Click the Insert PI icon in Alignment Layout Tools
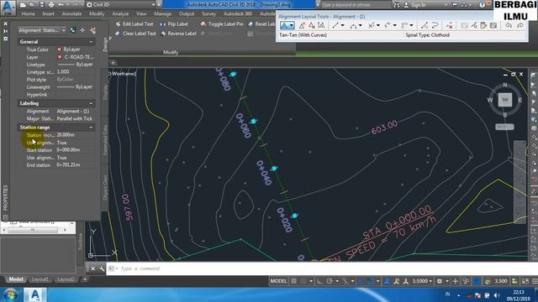Image resolution: width=538 pixels, height=302 pixels. tap(302, 25)
